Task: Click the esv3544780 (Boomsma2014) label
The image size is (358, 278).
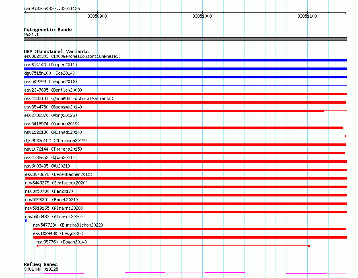Action: [x=53, y=107]
